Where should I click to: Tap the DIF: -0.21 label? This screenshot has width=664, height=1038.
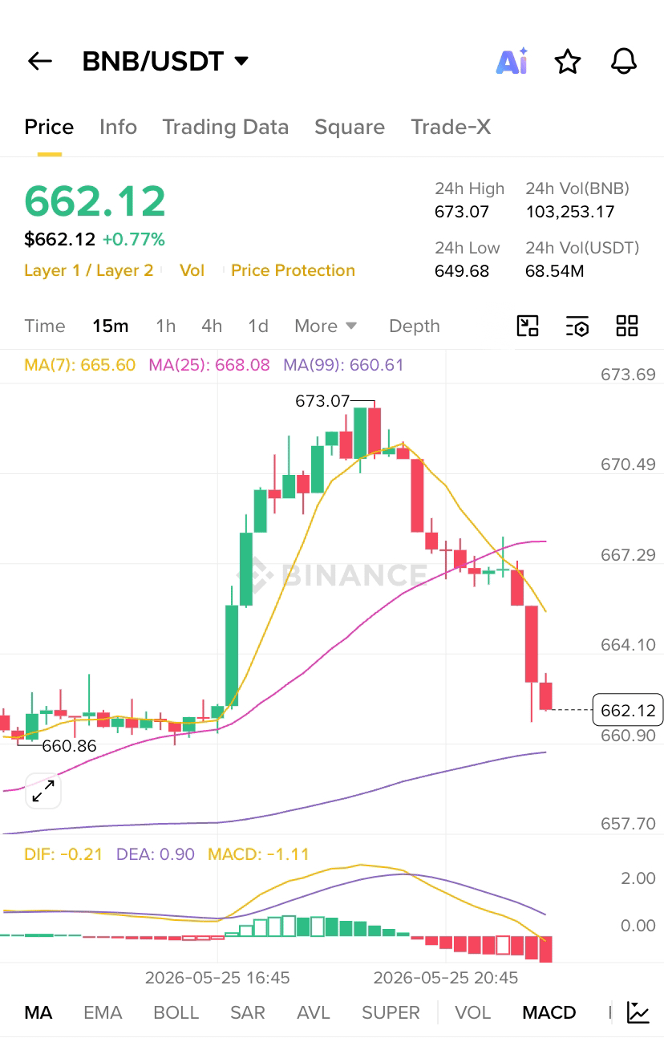[63, 854]
